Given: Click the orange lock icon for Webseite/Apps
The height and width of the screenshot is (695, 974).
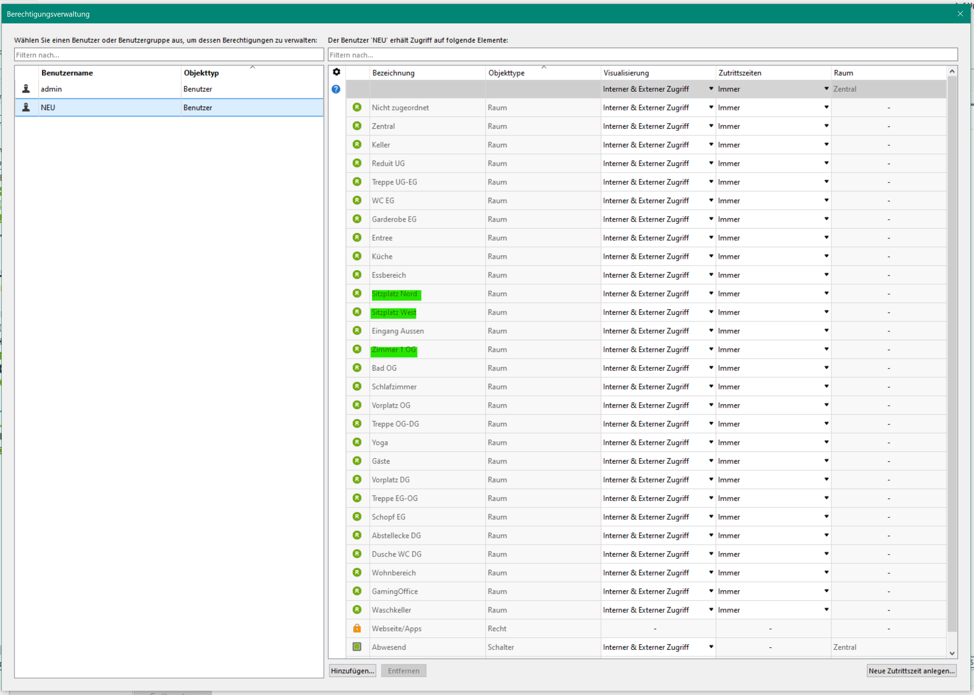Looking at the screenshot, I should [x=357, y=628].
